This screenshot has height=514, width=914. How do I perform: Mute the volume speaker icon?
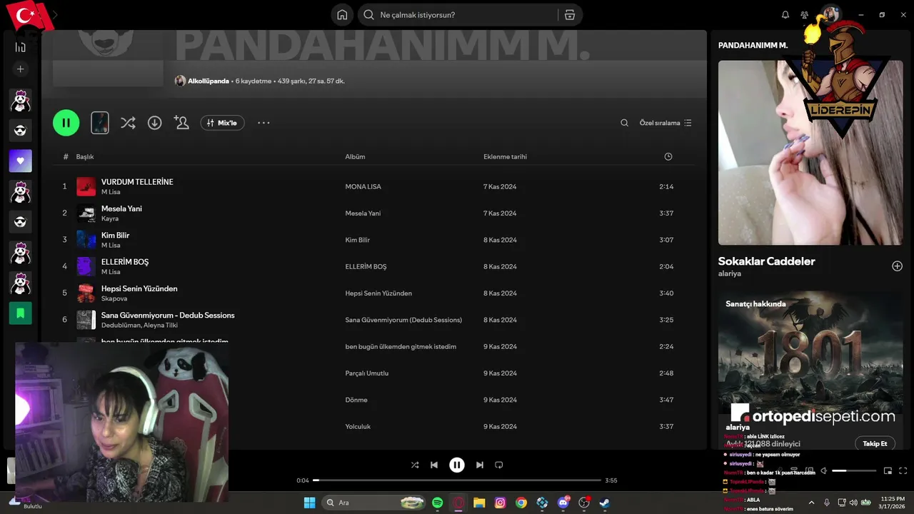click(824, 470)
